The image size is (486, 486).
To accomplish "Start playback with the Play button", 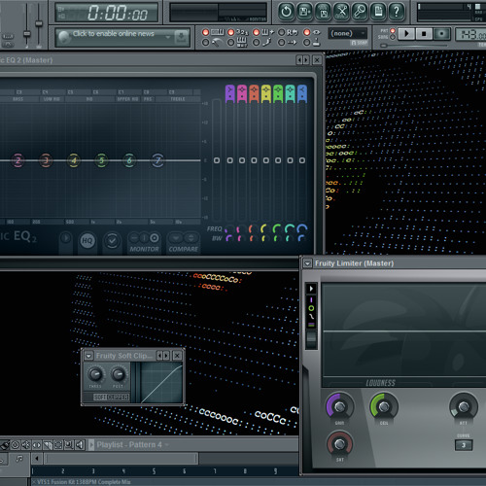I will (406, 34).
